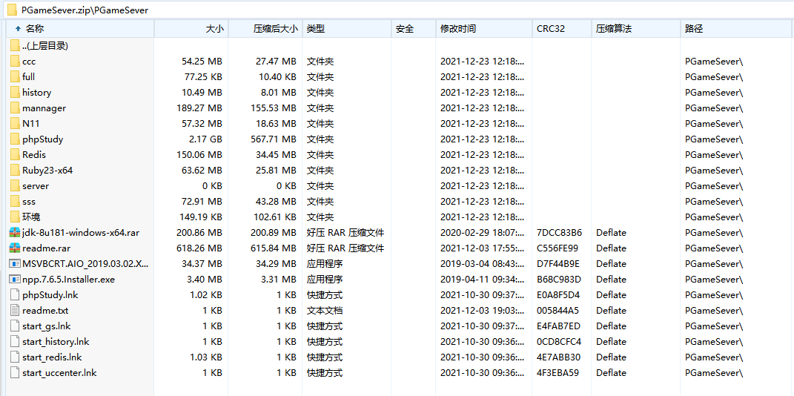Click the CRC32 column header
Image resolution: width=794 pixels, height=396 pixels.
pyautogui.click(x=551, y=29)
